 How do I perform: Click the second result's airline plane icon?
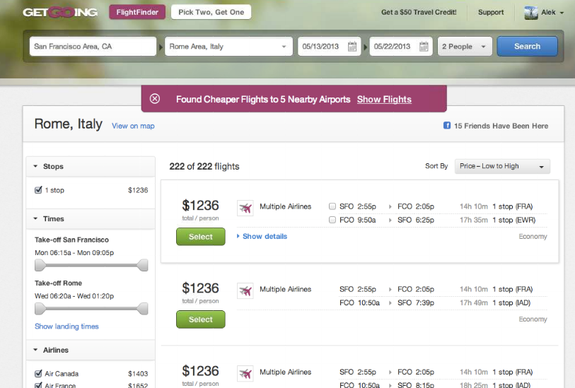[245, 291]
